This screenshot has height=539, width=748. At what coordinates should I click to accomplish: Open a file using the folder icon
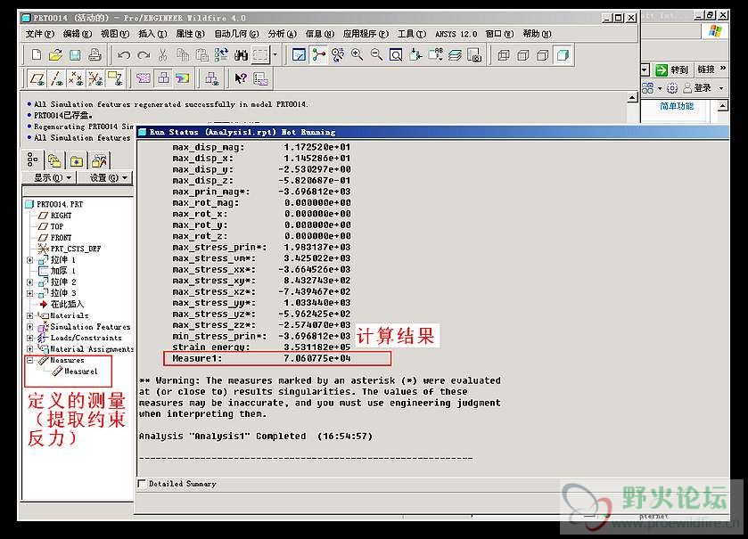[55, 55]
